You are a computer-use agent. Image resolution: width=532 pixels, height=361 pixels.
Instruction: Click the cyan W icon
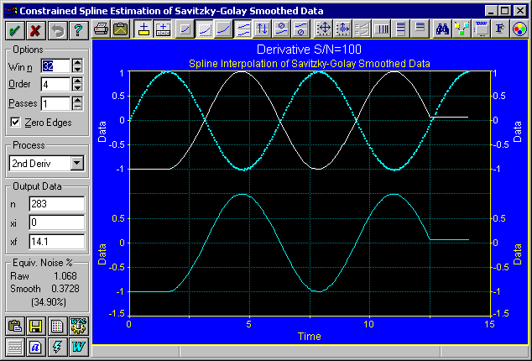78,347
